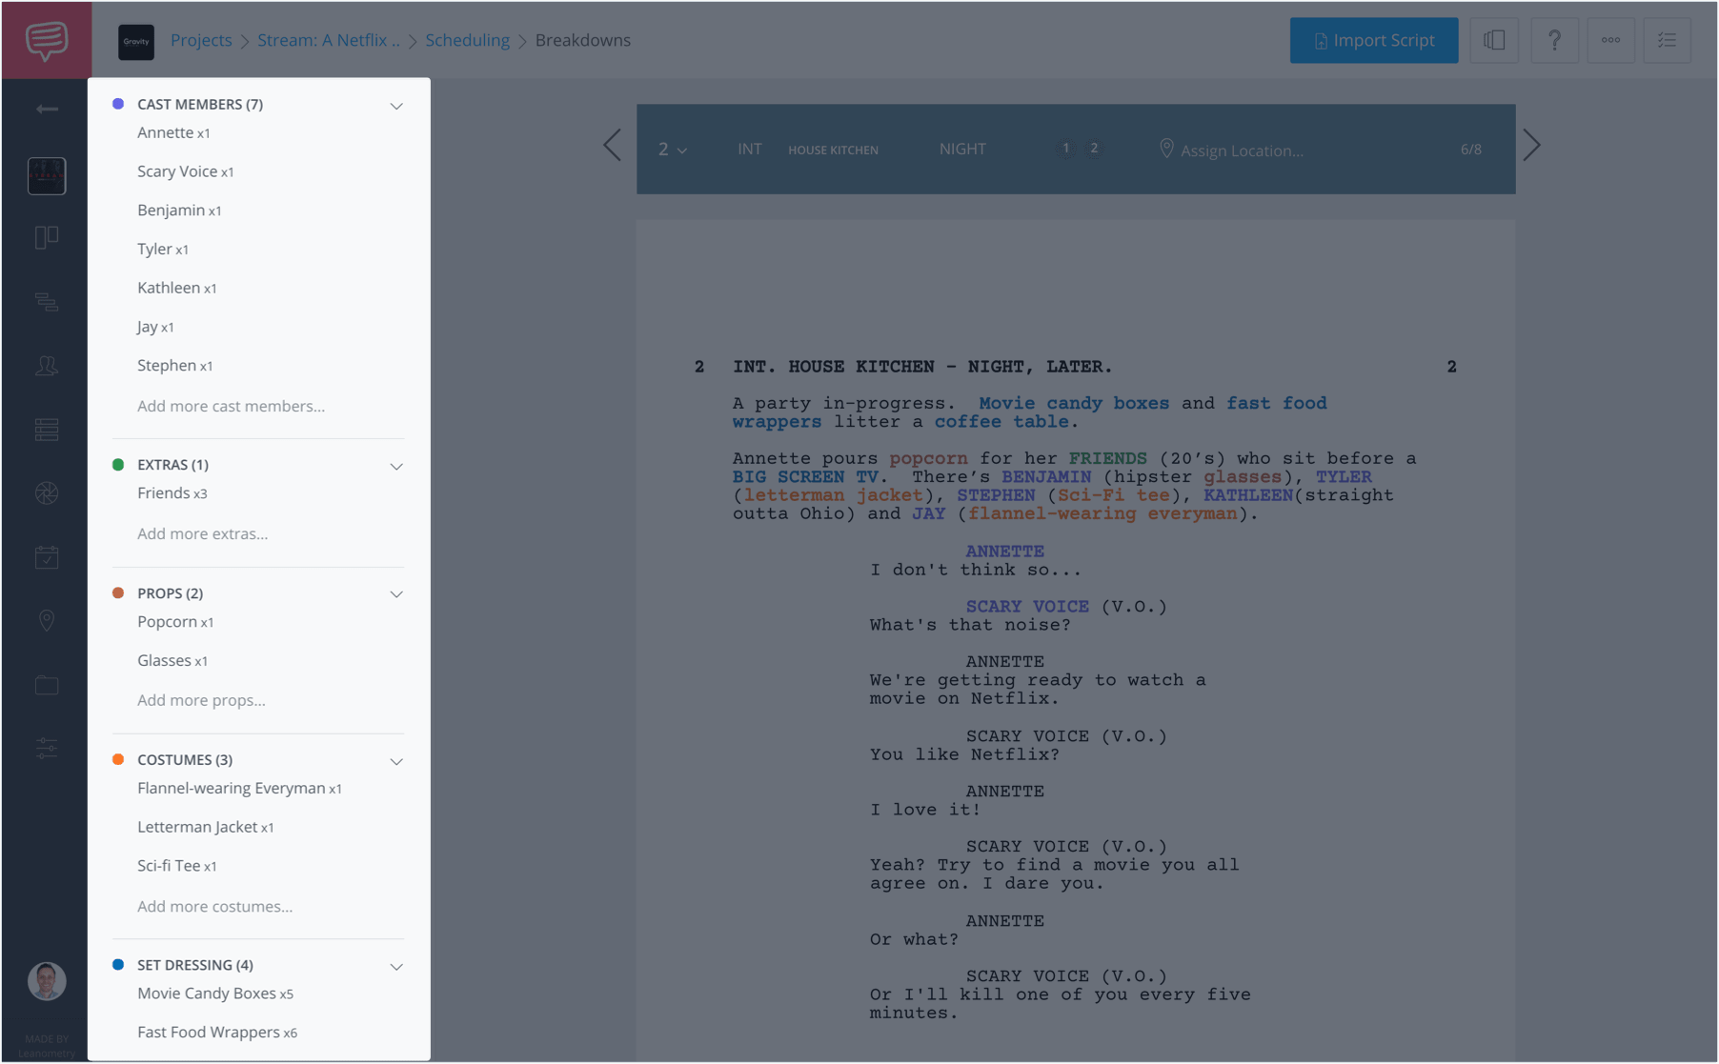Click the Assign Location field
This screenshot has width=1719, height=1064.
coord(1231,150)
